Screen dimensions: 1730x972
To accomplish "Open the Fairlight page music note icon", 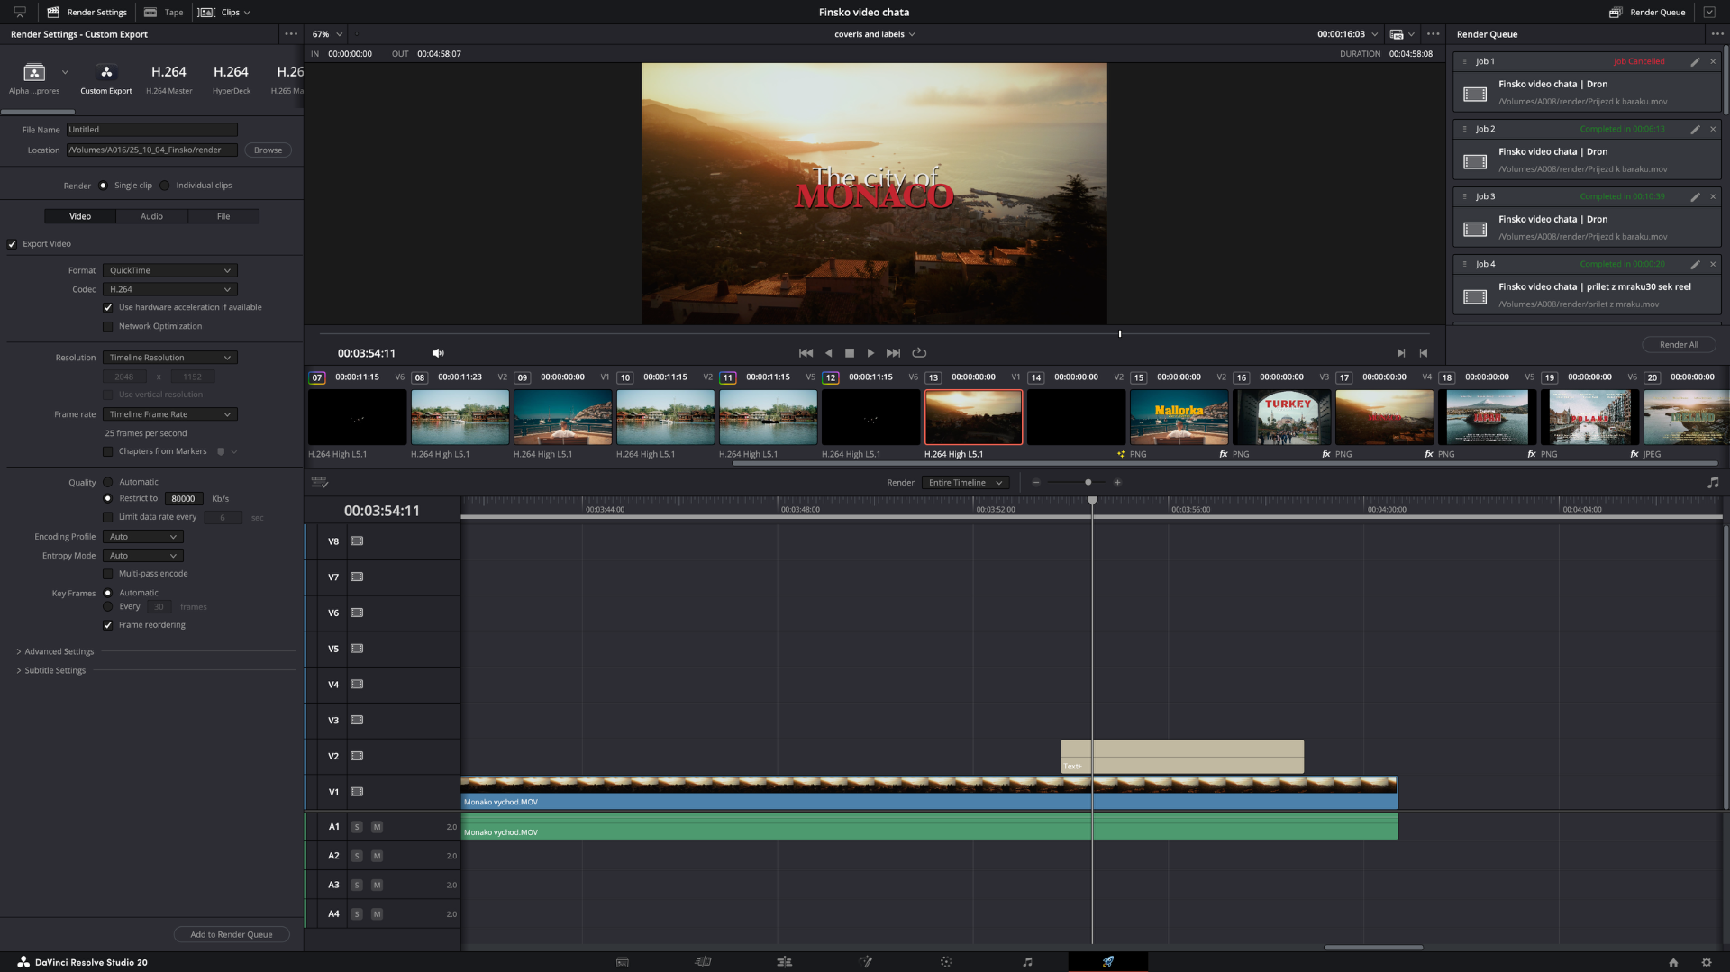I will (x=1027, y=962).
